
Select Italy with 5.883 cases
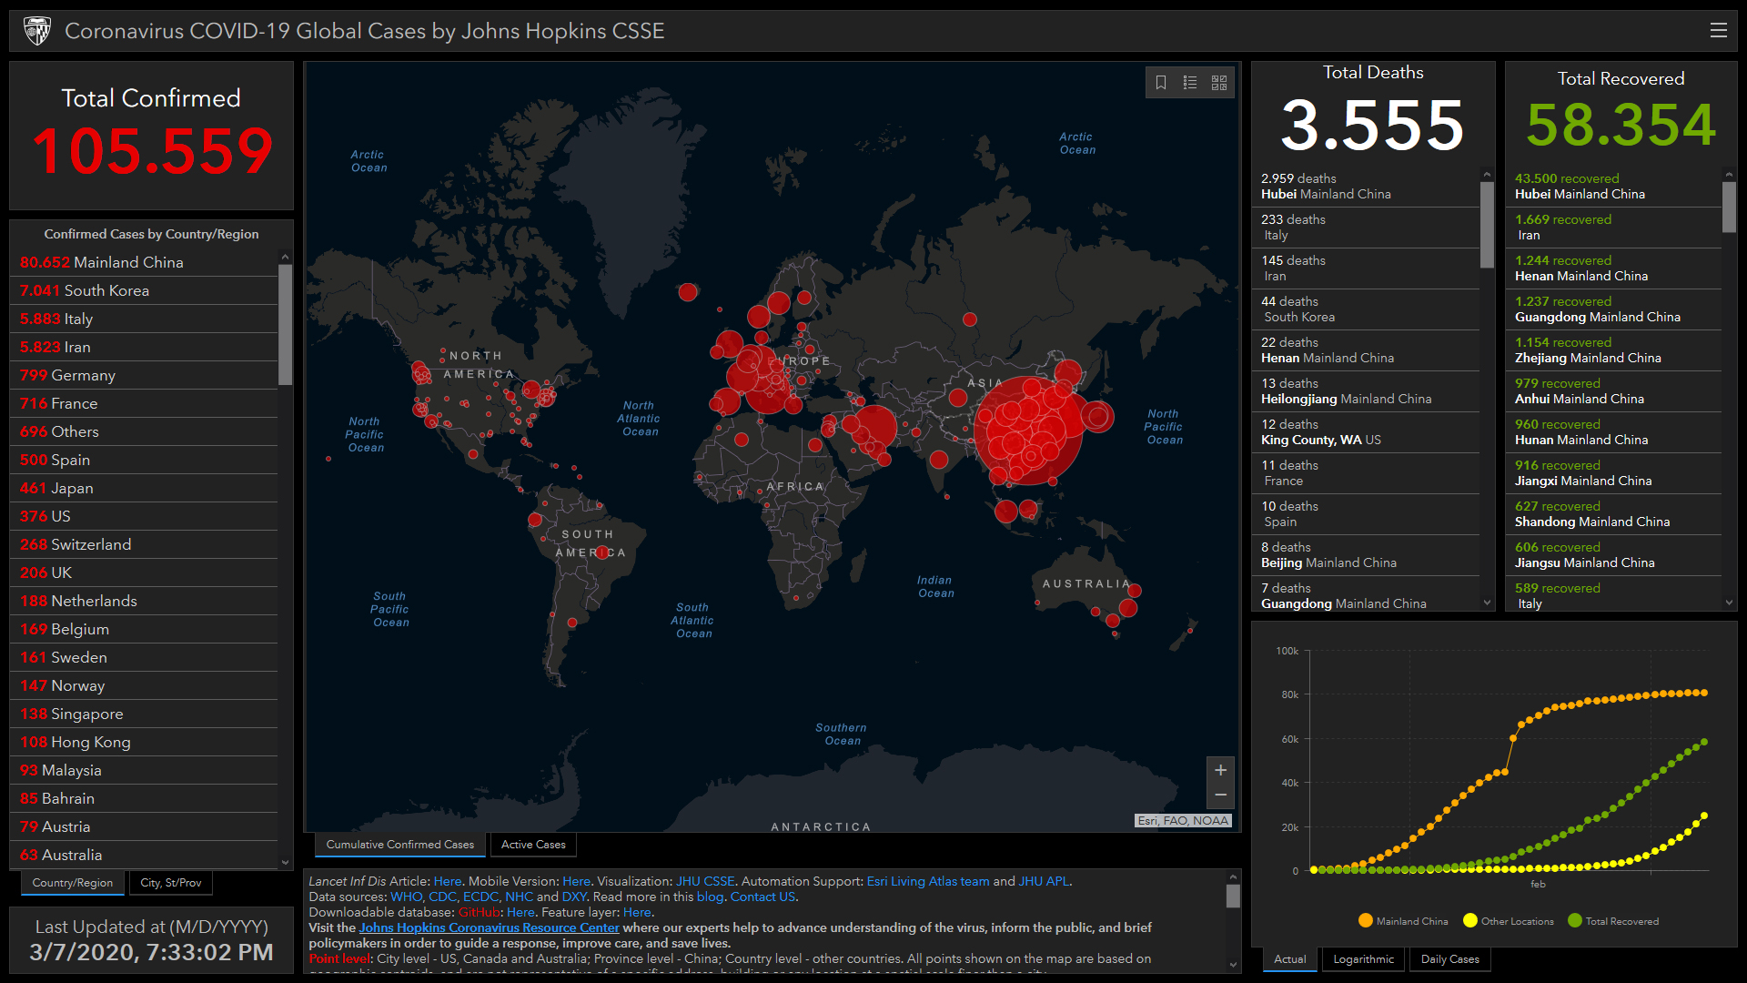(144, 319)
